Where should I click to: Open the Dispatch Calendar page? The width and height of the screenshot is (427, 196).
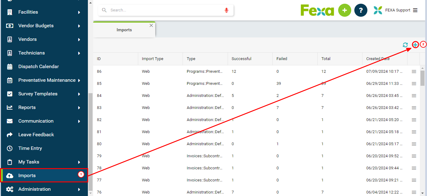pos(39,67)
